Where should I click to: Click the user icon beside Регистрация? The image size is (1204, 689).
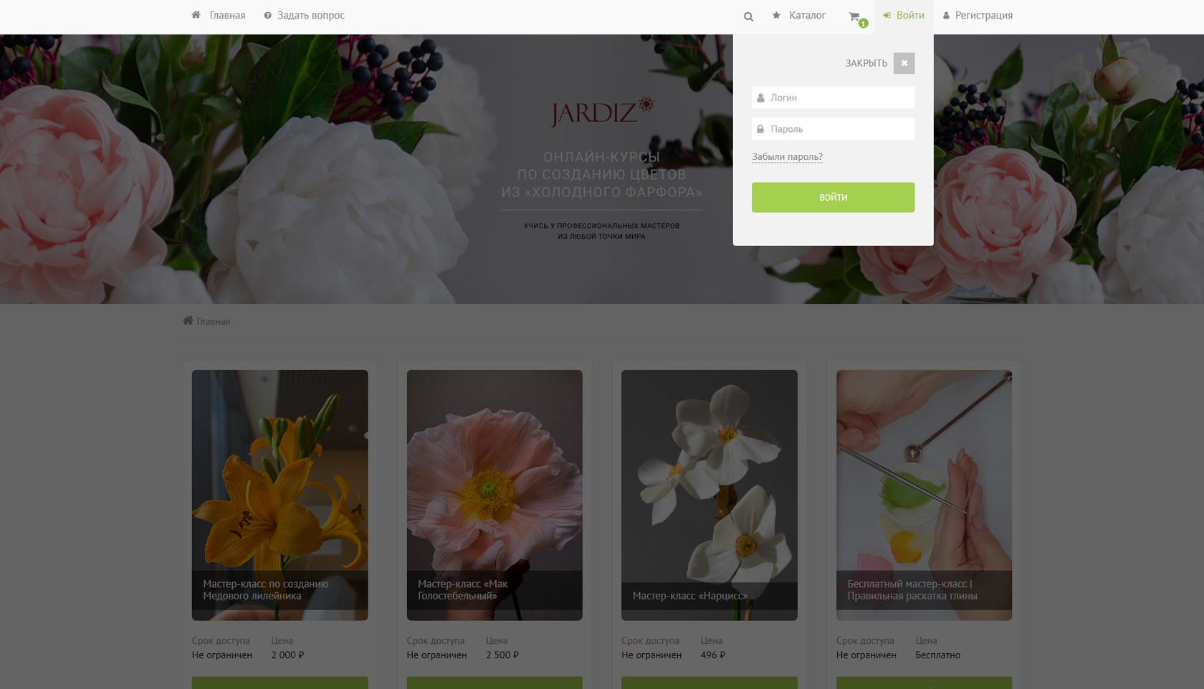point(946,15)
